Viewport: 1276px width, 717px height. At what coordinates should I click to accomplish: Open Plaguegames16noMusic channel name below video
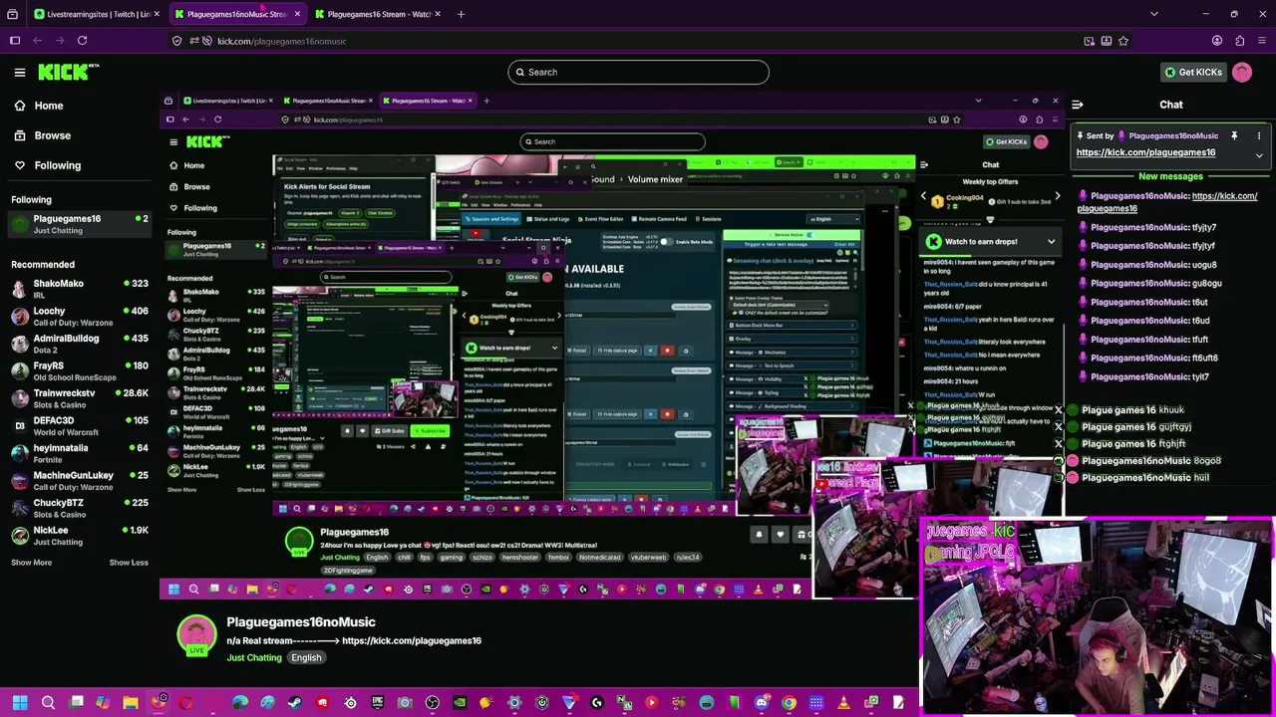coord(301,621)
